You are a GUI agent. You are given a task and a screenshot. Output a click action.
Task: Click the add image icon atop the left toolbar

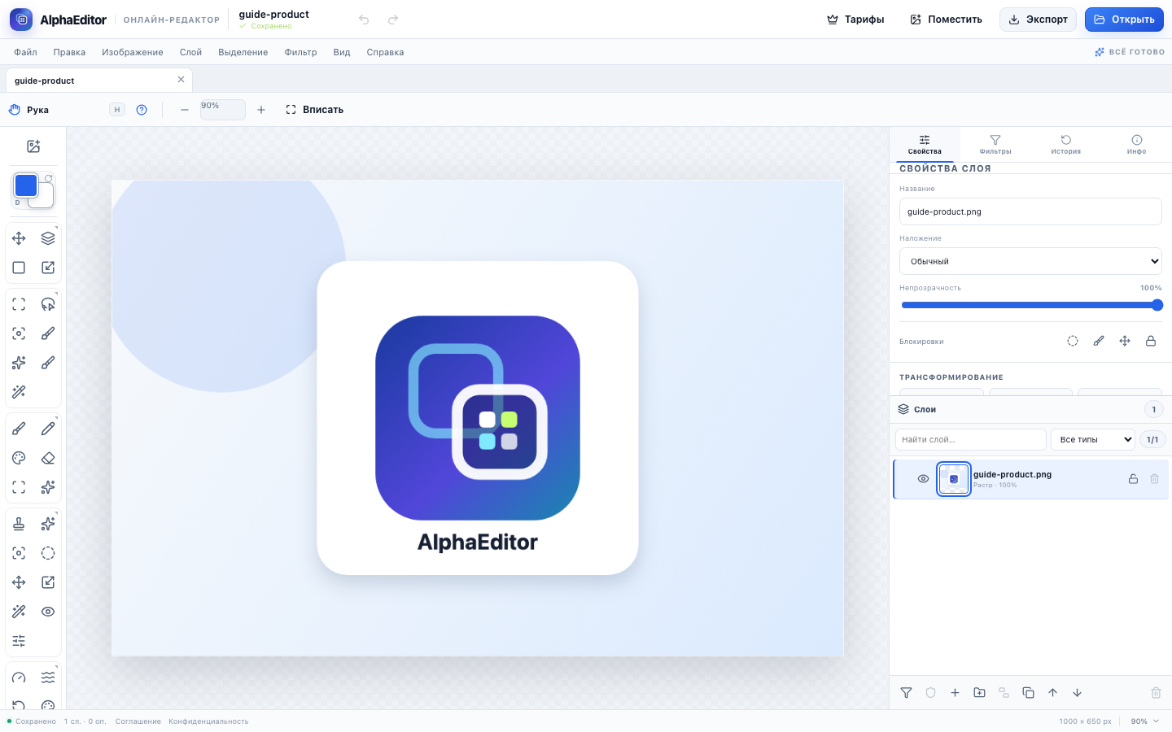pos(33,146)
